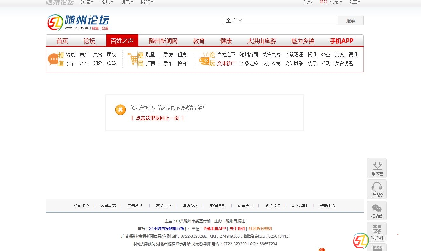The width and height of the screenshot is (421, 251).
Task: Expand the 频道 menu in top bar
Action: point(87,2)
